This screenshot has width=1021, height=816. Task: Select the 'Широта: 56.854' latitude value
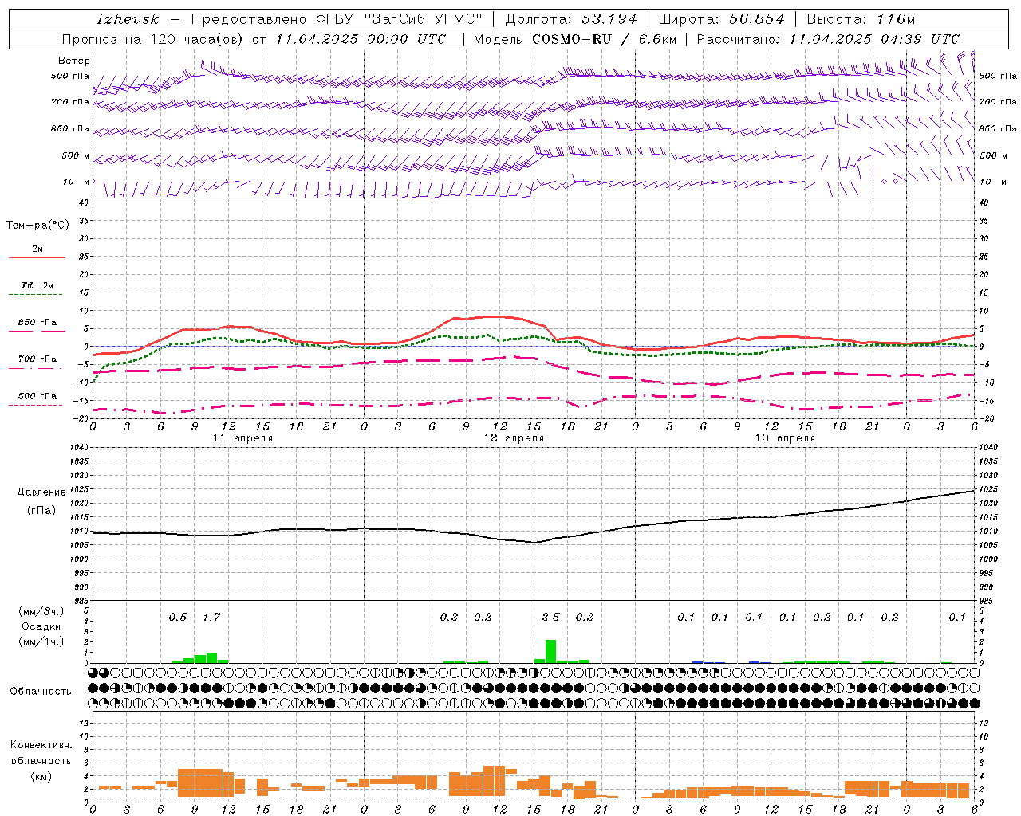tap(722, 19)
